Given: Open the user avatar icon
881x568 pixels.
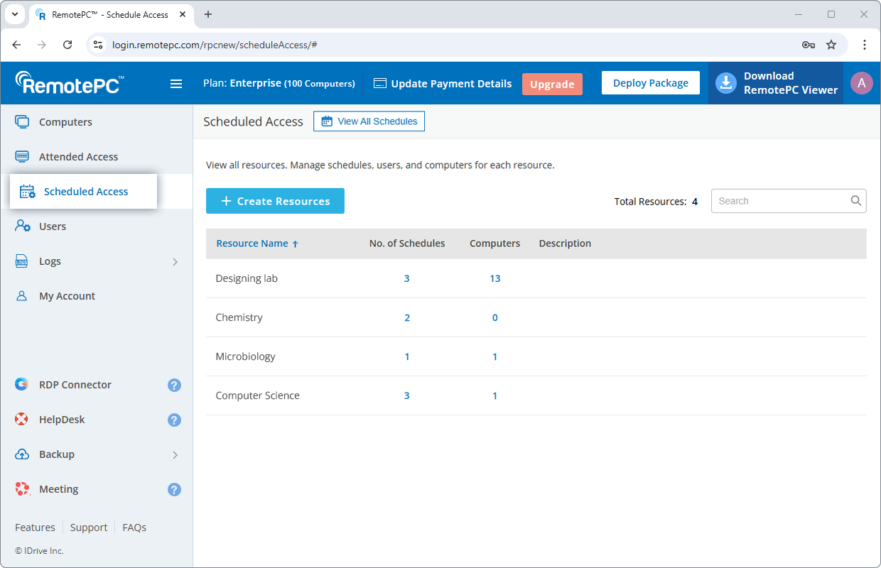Looking at the screenshot, I should tap(861, 83).
